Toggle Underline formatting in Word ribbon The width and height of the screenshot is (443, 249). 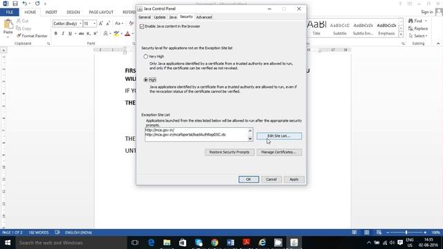(70, 34)
